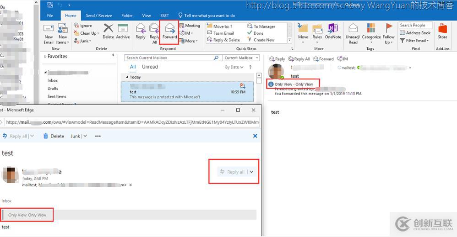Click the Forward button in the ribbon

169,32
